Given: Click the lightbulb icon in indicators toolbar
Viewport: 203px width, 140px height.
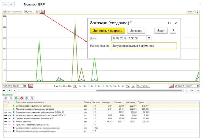Looking at the screenshot, I should click(x=32, y=98).
